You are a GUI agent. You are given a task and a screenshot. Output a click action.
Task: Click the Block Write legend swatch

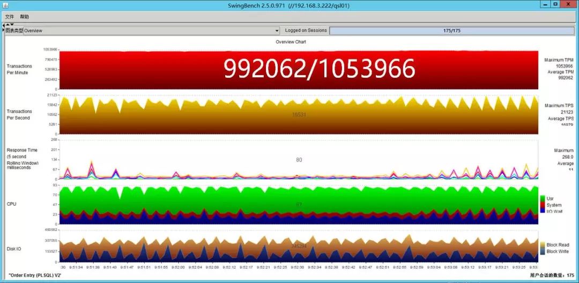click(543, 251)
